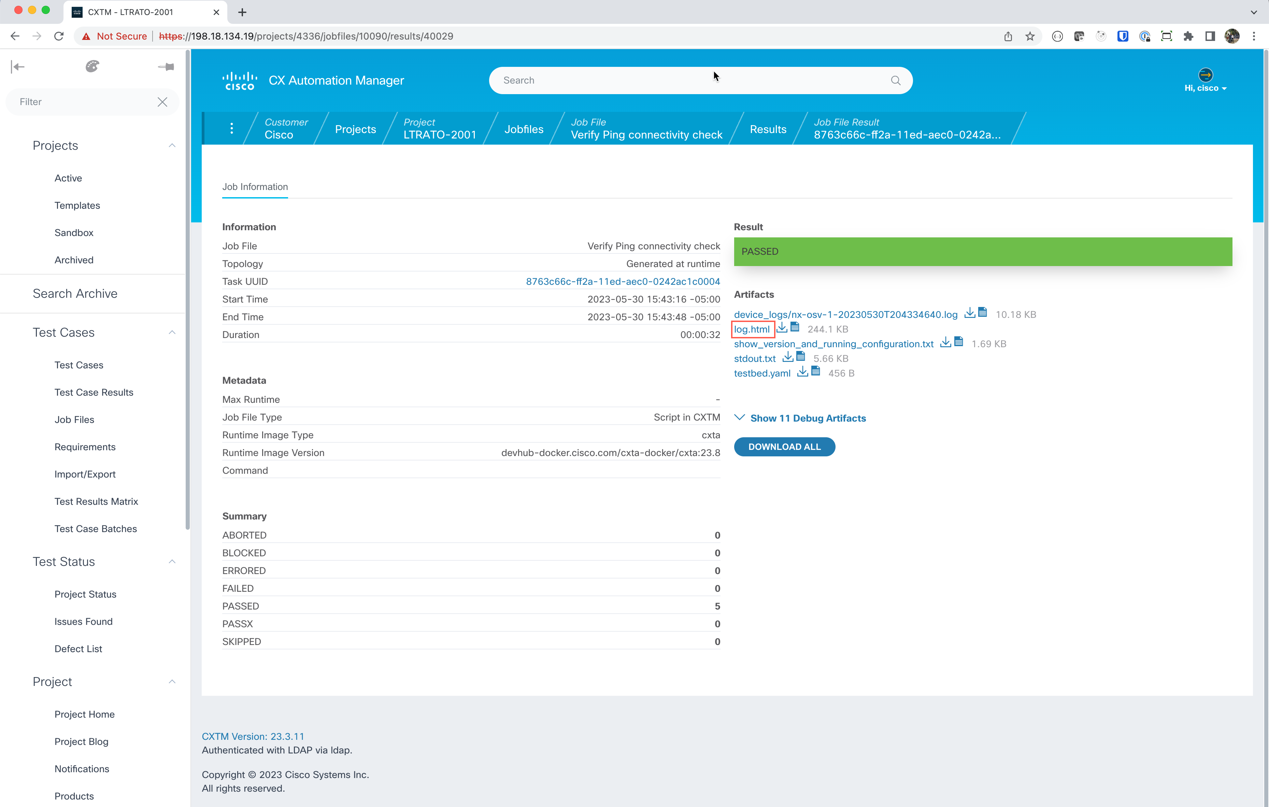Open Project Home in sidebar
The height and width of the screenshot is (807, 1269).
pyautogui.click(x=84, y=714)
